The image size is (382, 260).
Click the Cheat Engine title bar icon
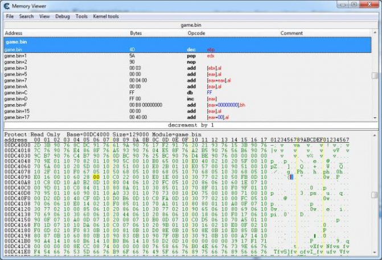click(7, 6)
